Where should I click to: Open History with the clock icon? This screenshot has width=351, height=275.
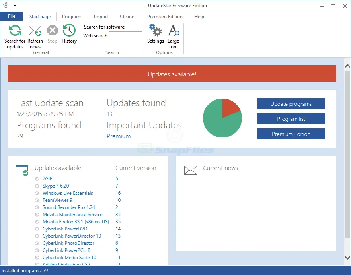69,30
